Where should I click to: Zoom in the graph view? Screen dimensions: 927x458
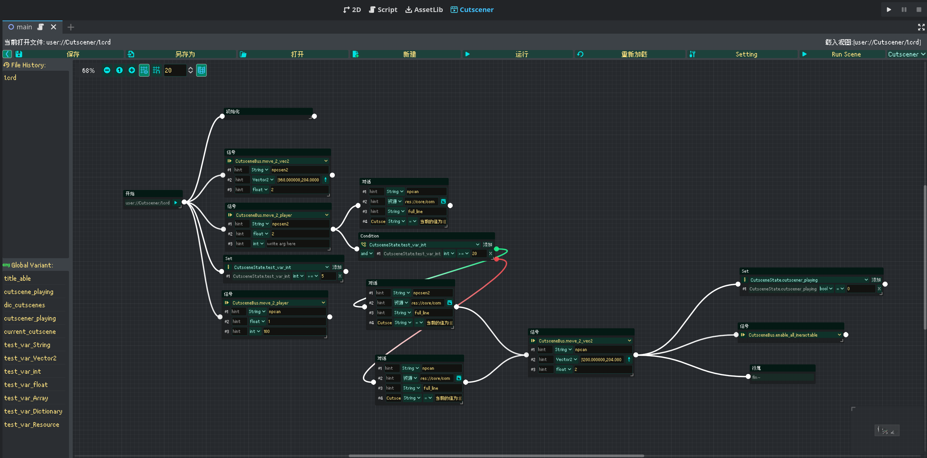pyautogui.click(x=132, y=70)
